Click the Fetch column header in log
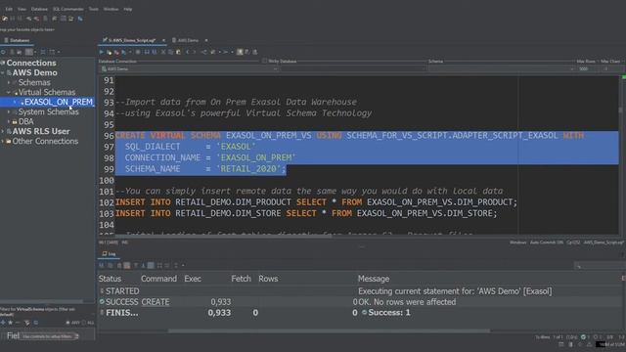 tap(241, 279)
